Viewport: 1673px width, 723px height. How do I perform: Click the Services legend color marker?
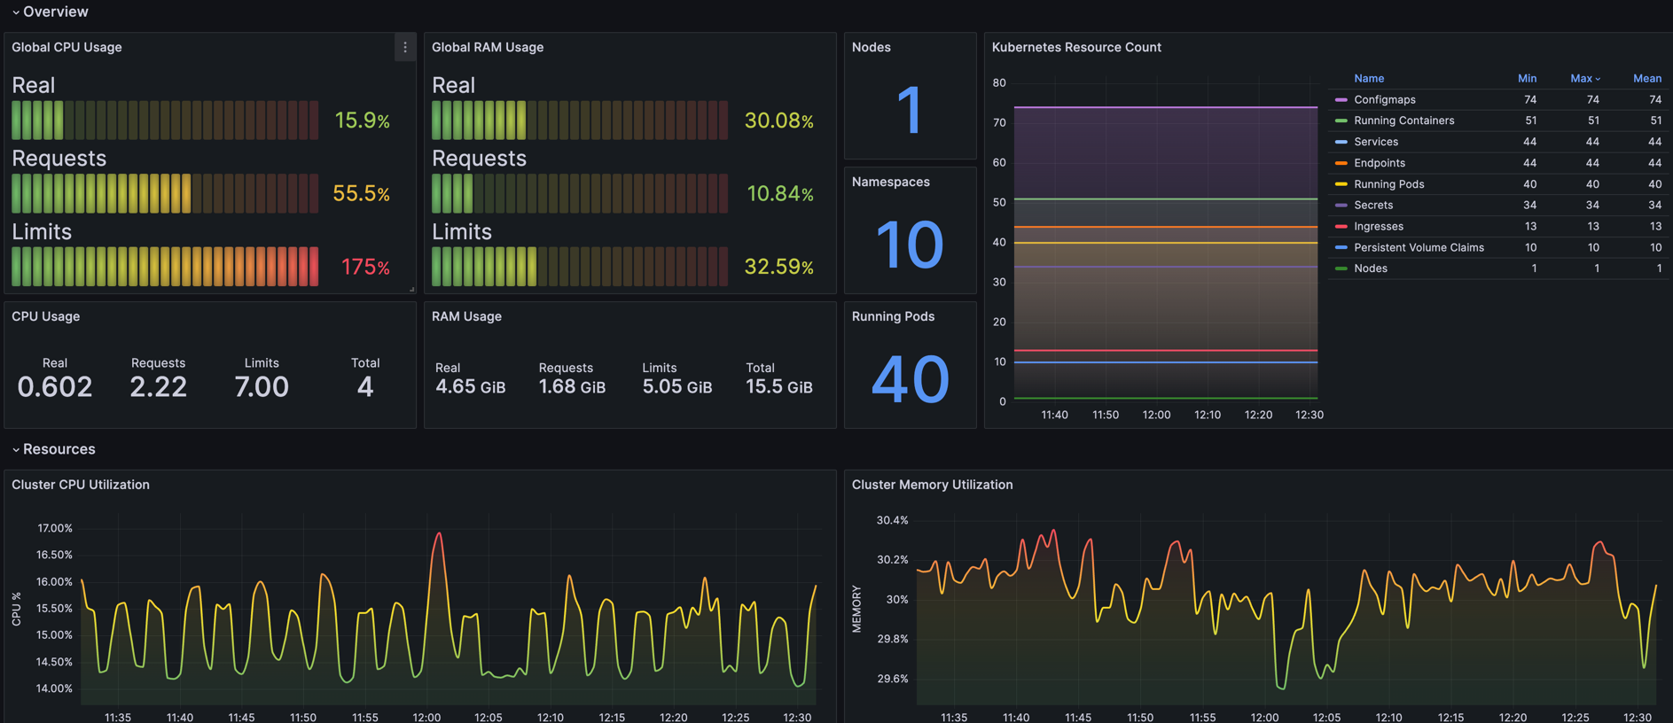tap(1341, 142)
